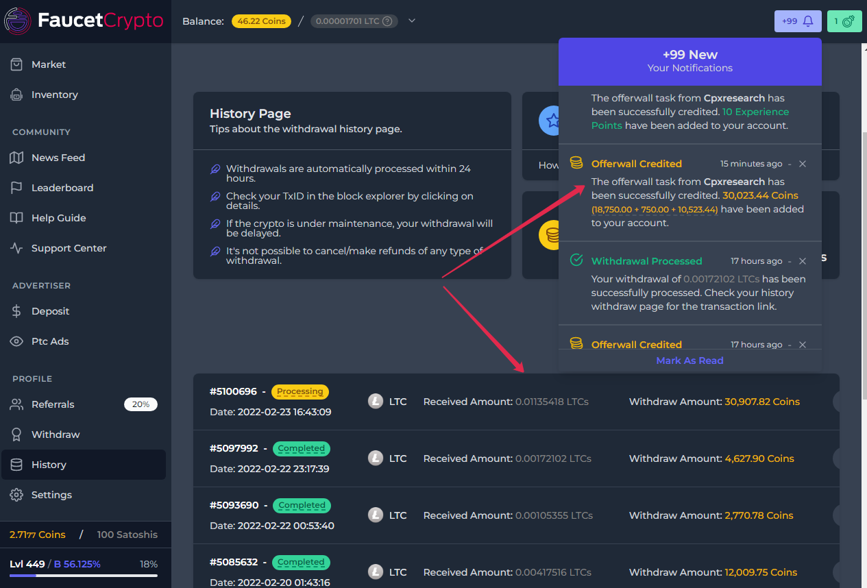This screenshot has height=588, width=867.
Task: Click the 0.00001701 LTC balance badge
Action: click(x=354, y=21)
